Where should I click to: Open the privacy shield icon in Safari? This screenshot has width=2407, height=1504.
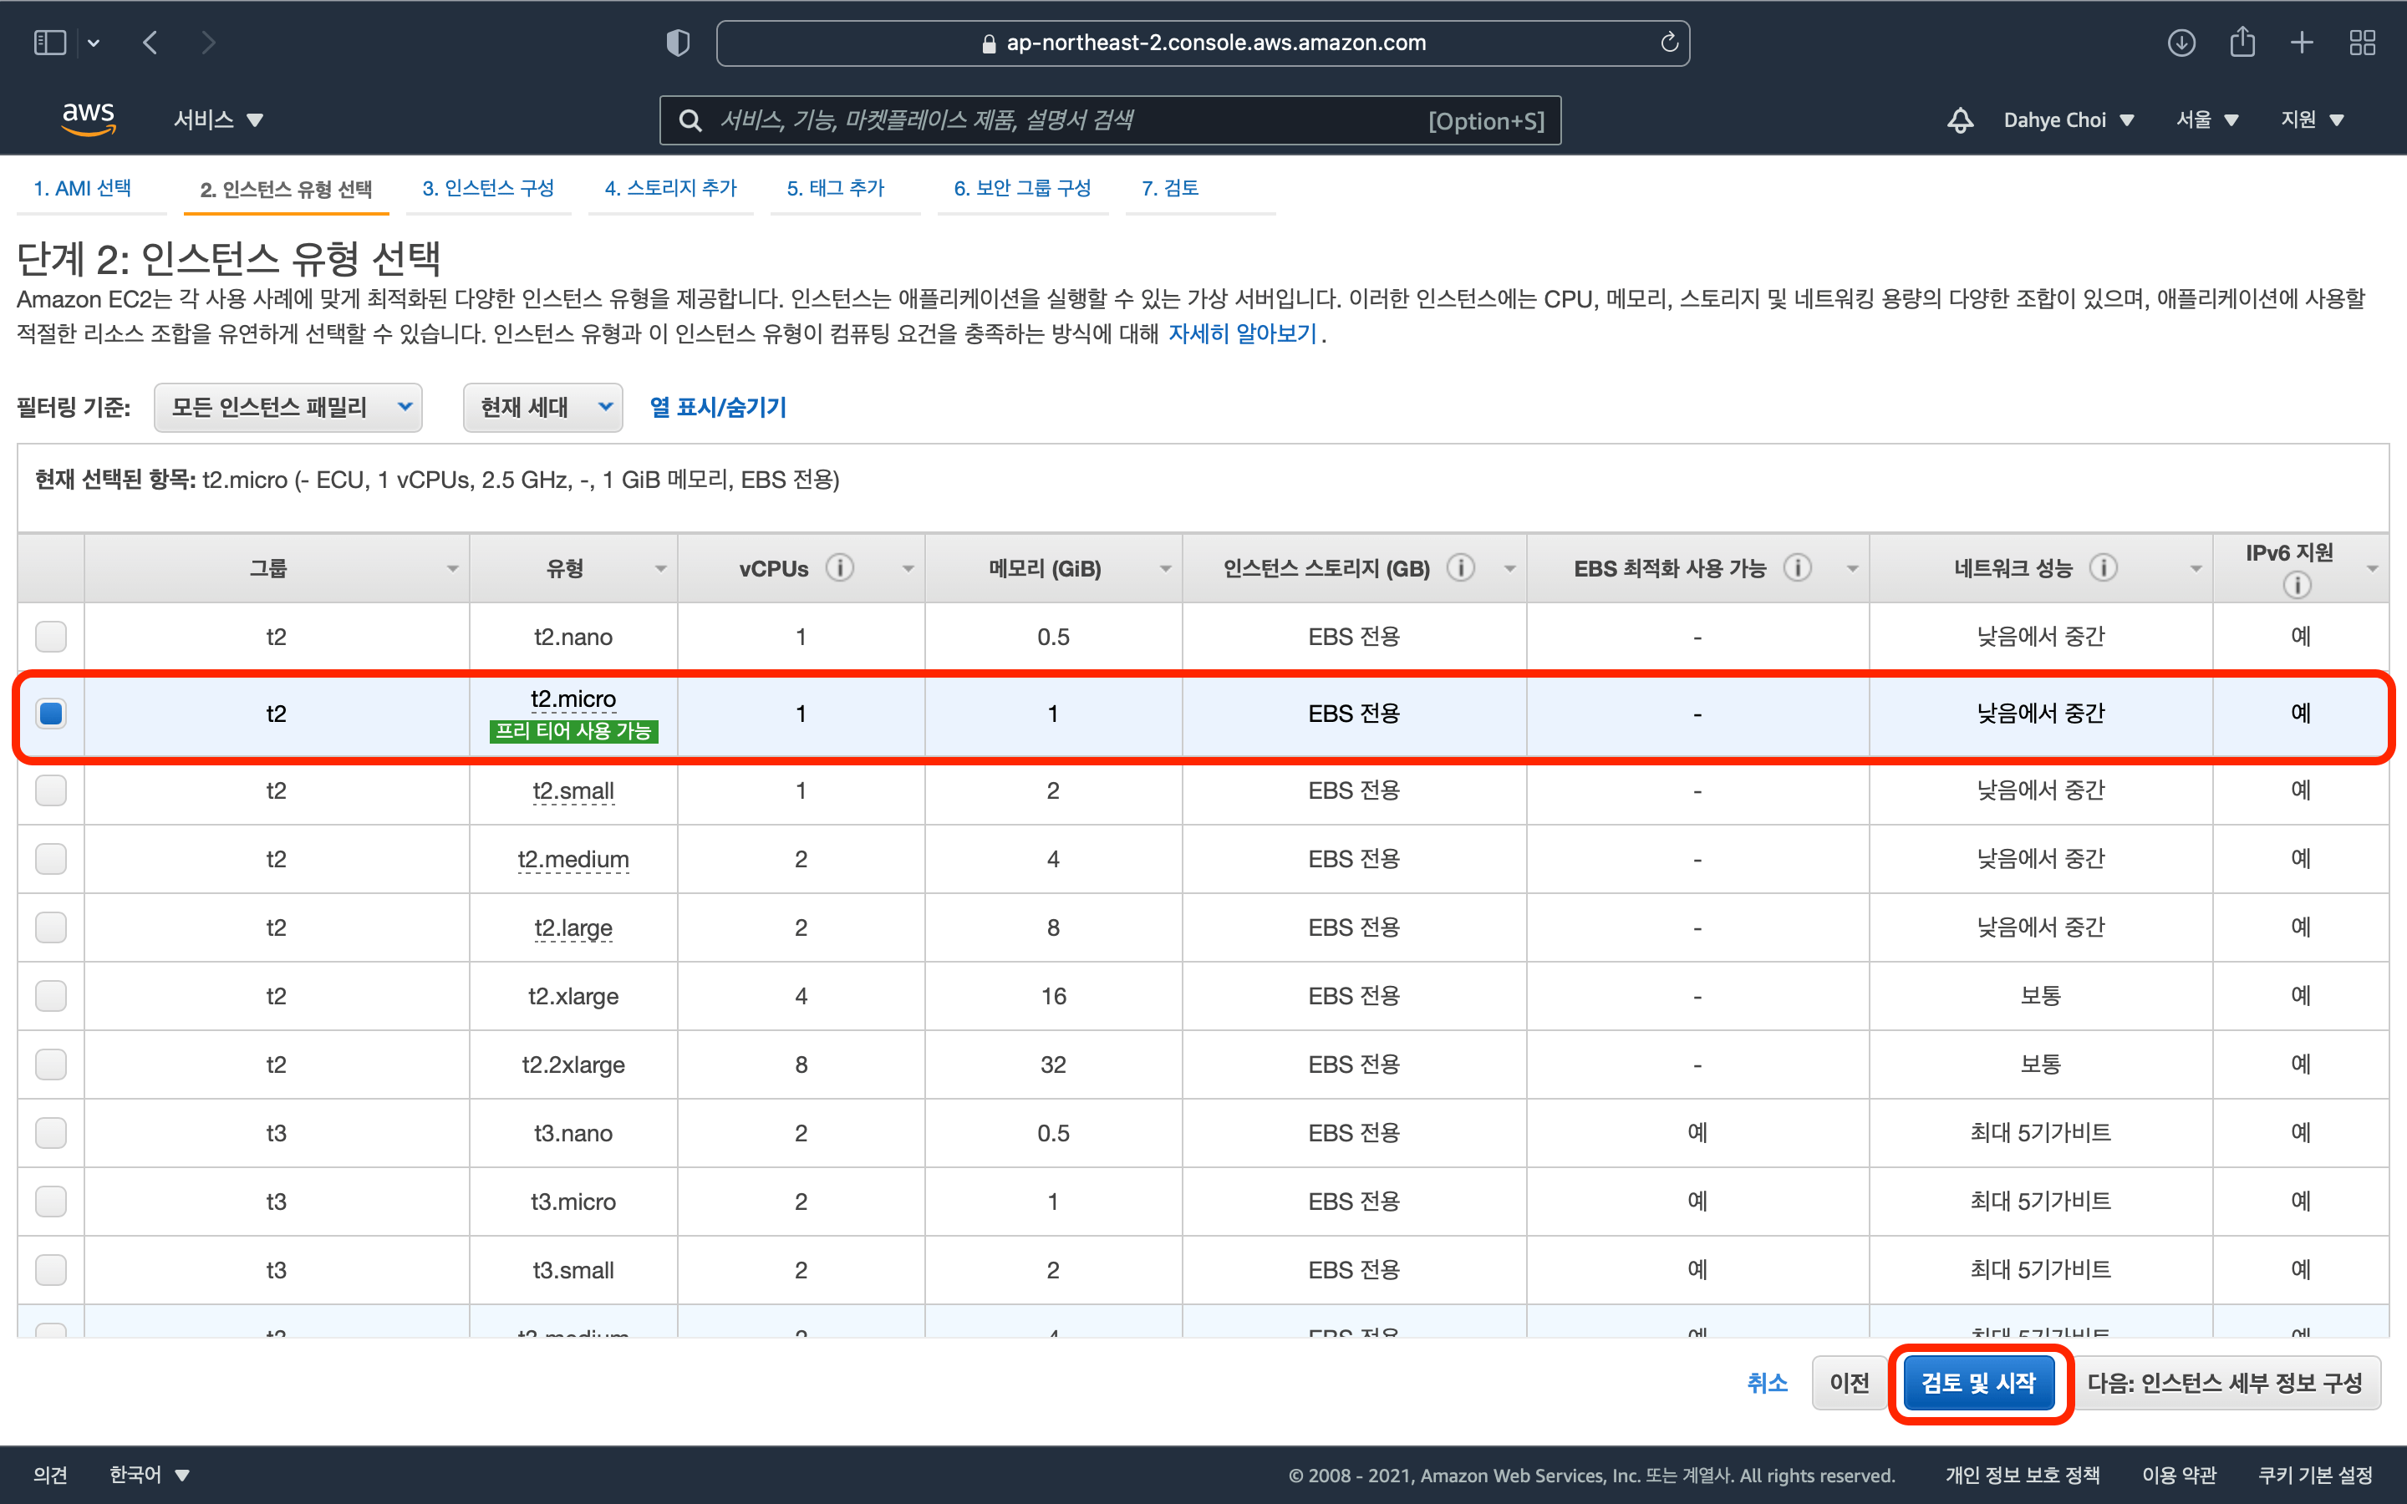click(x=677, y=43)
